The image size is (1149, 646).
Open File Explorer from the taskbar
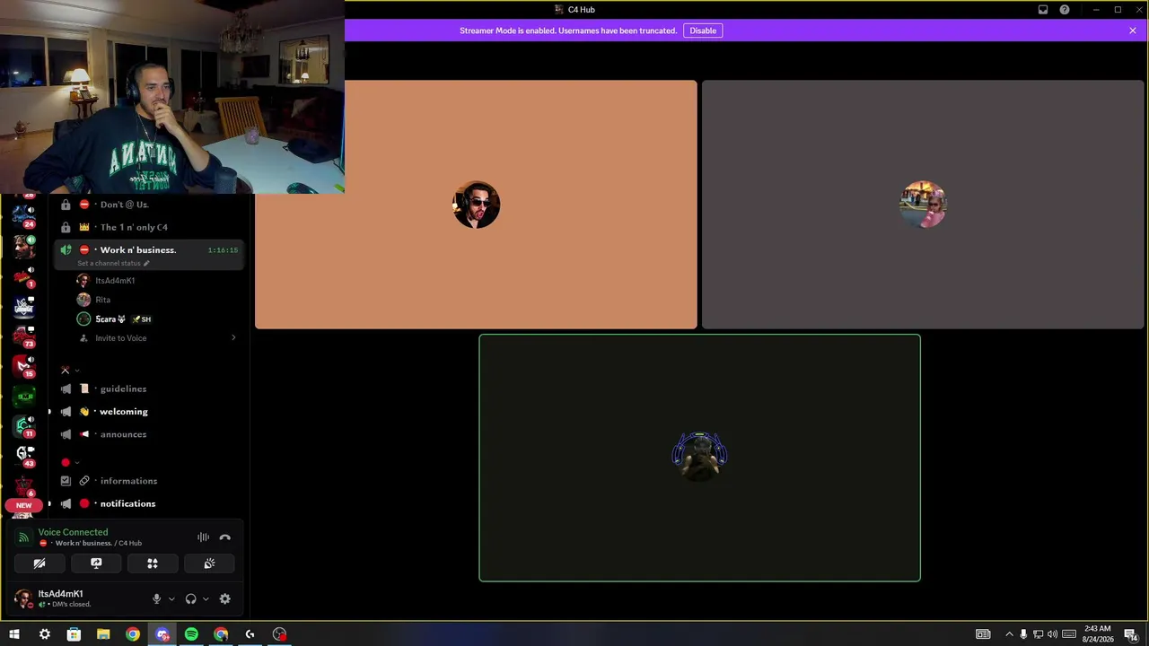[103, 634]
